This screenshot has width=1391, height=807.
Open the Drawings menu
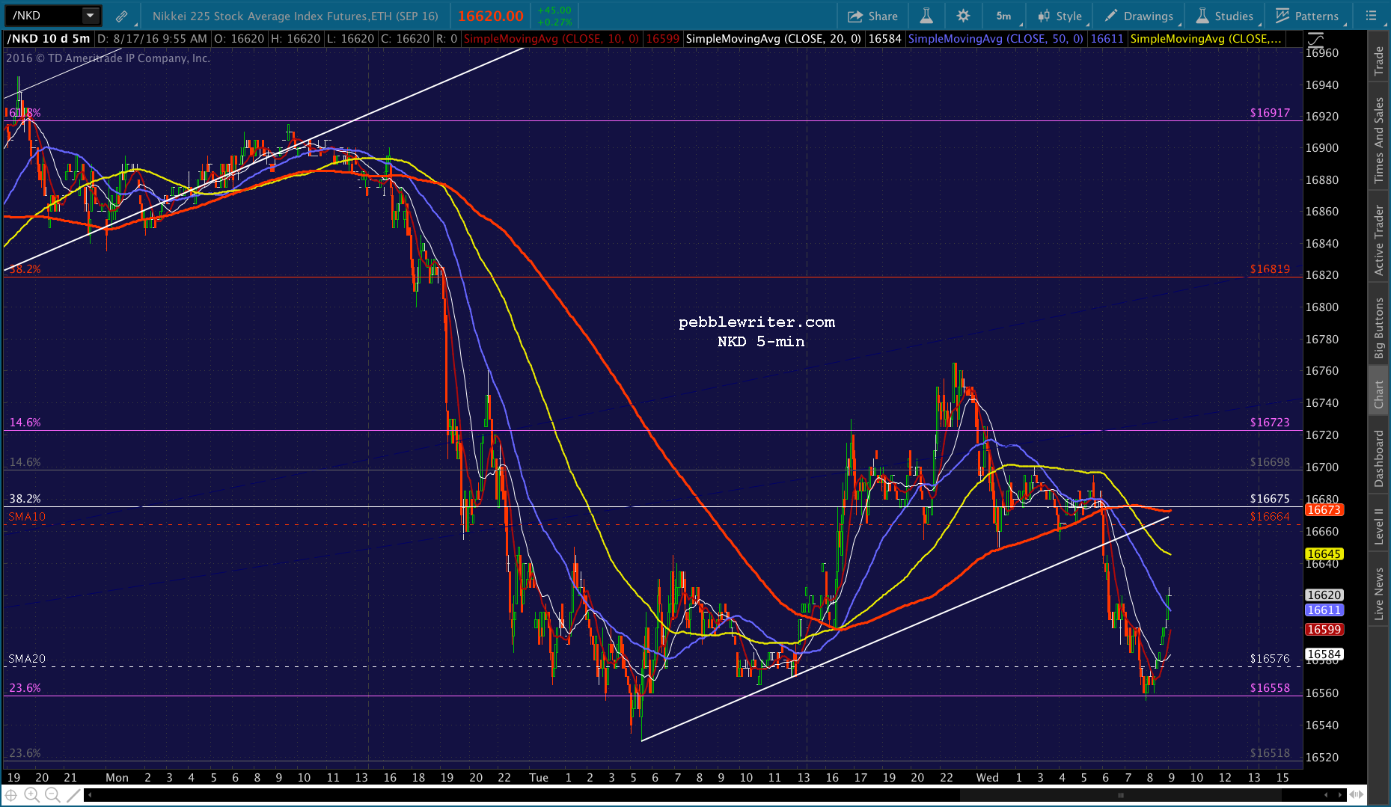point(1139,16)
